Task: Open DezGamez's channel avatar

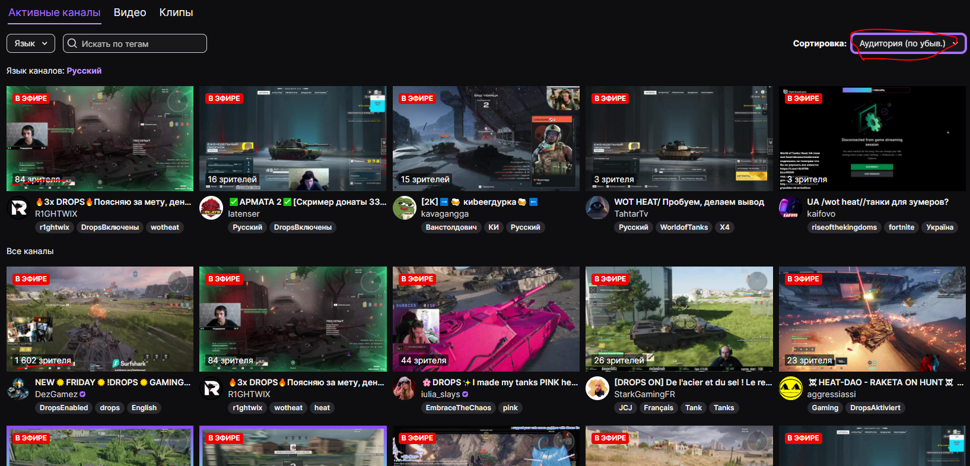Action: (18, 388)
